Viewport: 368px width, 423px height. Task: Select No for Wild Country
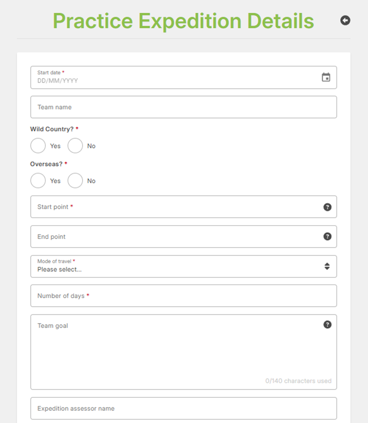[75, 146]
